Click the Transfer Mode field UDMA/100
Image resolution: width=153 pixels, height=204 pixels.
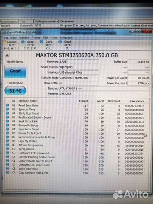(x=79, y=78)
